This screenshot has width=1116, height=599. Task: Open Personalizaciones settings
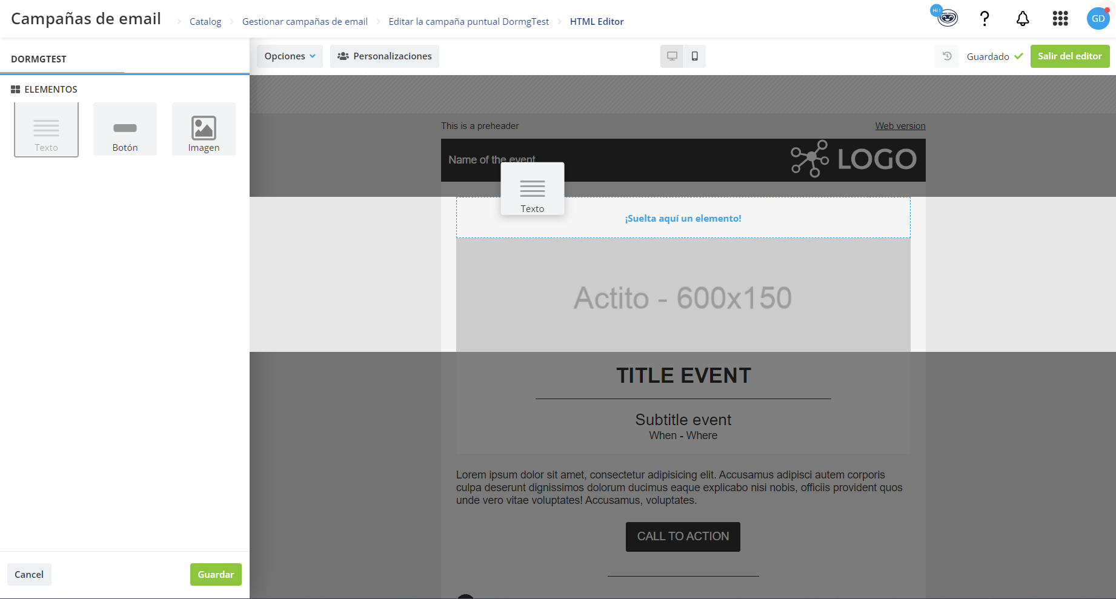[x=385, y=56]
